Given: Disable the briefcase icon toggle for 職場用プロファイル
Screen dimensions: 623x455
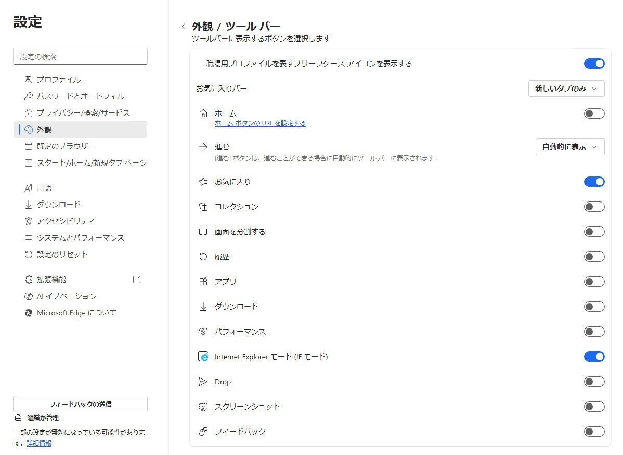Looking at the screenshot, I should [594, 64].
